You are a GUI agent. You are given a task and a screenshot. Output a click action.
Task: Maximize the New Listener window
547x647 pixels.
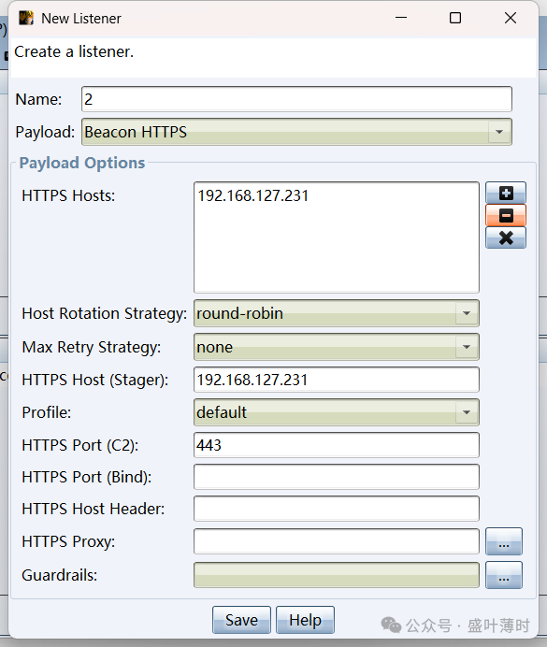coord(455,18)
